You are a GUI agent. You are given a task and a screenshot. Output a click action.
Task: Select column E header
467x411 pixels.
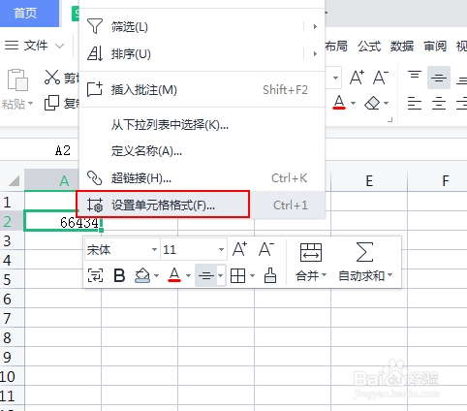pos(369,180)
